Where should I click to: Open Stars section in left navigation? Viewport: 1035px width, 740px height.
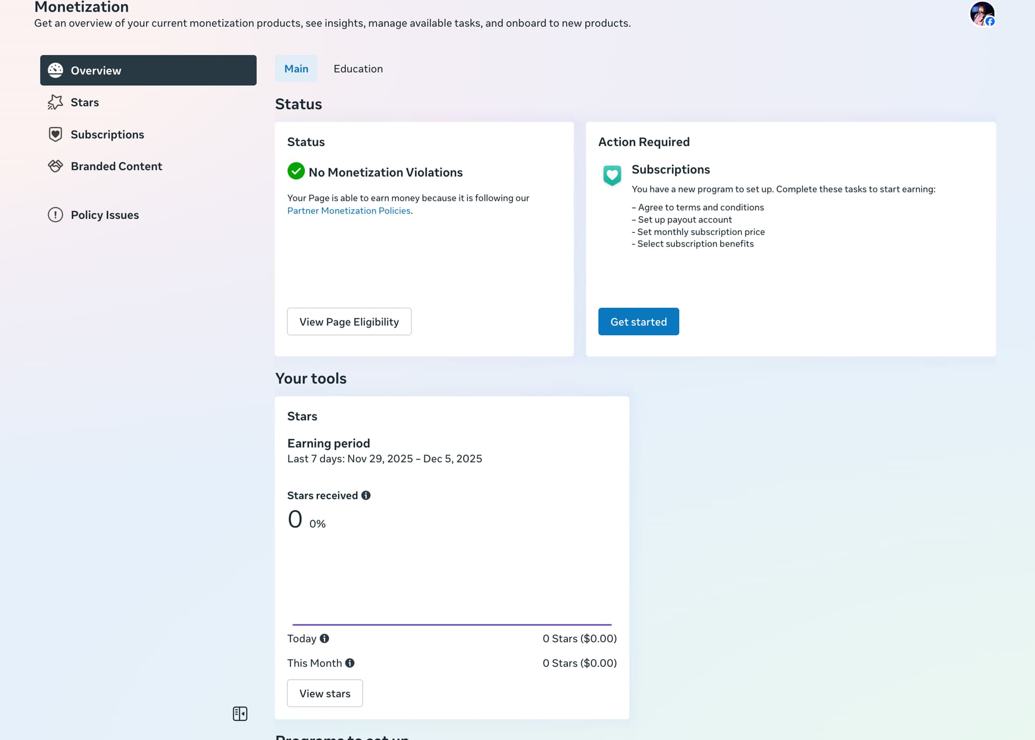[85, 102]
